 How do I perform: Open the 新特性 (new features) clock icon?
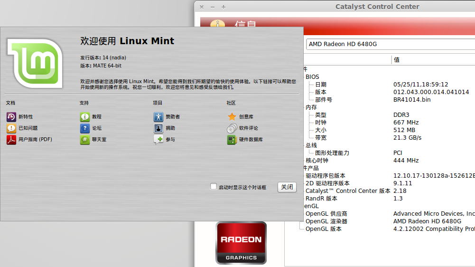tap(11, 117)
